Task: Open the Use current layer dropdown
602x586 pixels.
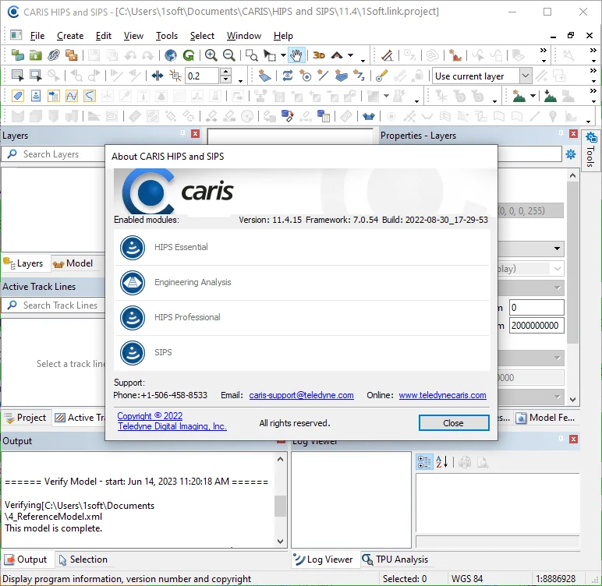Action: pos(526,76)
